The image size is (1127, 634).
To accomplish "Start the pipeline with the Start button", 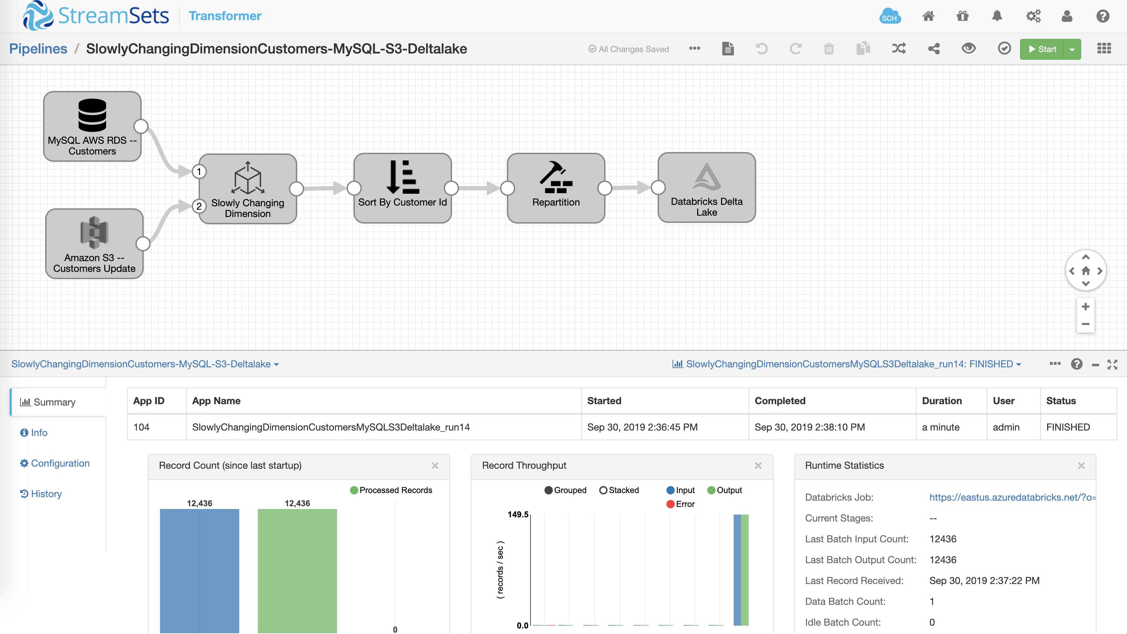I will click(x=1042, y=49).
